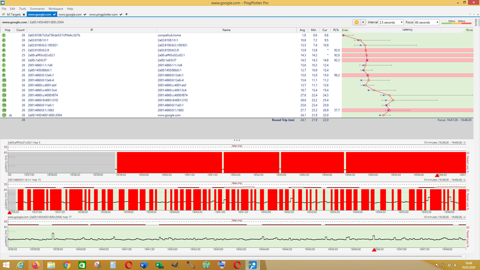Click the 100ms/200ms latency color scale
The height and width of the screenshot is (270, 480).
[456, 22]
